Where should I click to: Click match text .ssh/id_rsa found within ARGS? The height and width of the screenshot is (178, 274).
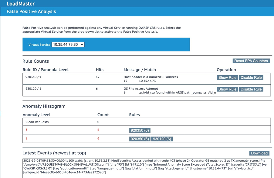tap(178, 93)
